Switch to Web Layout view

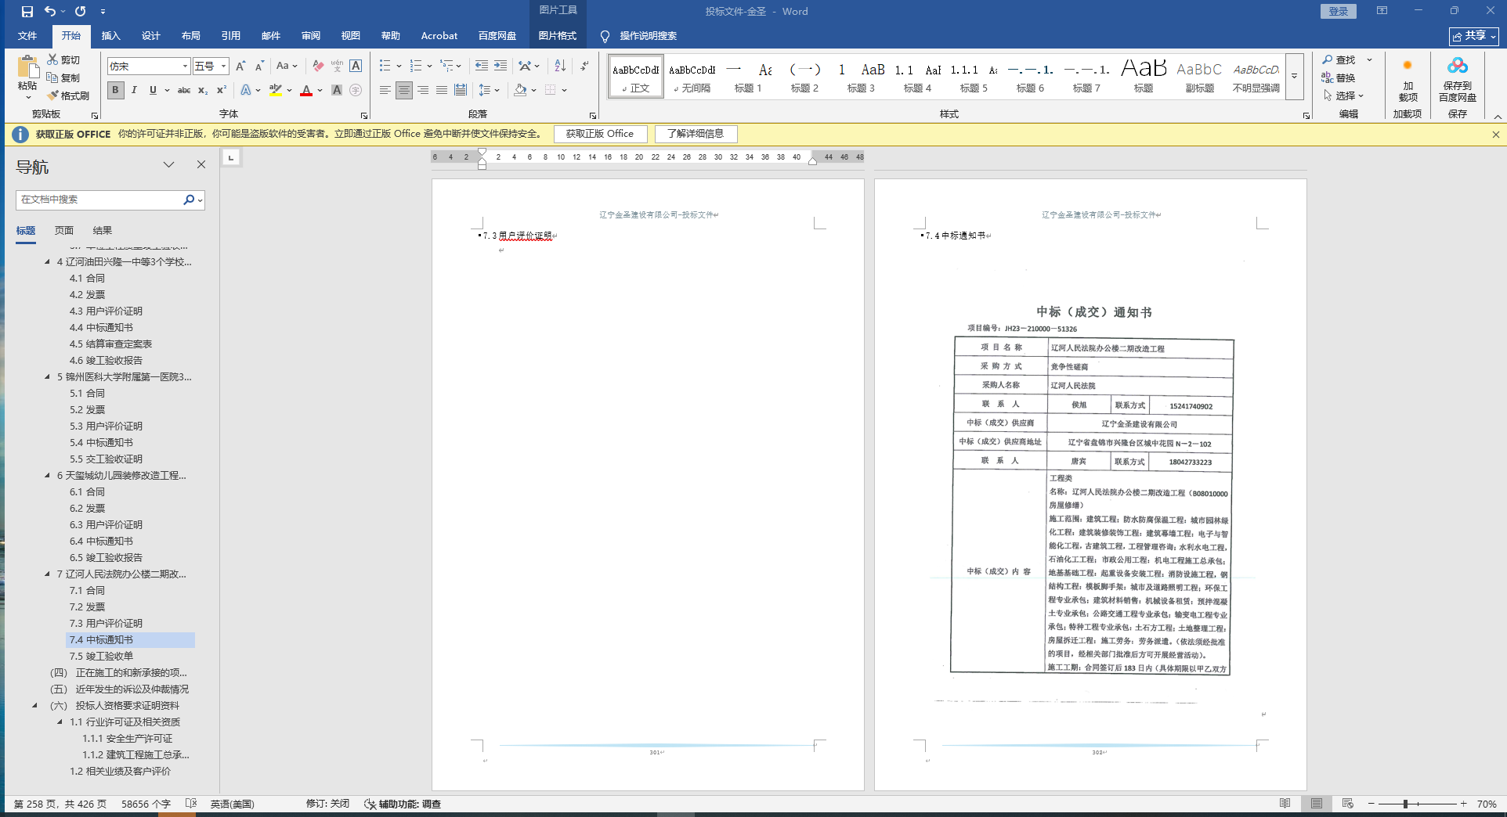point(1347,804)
